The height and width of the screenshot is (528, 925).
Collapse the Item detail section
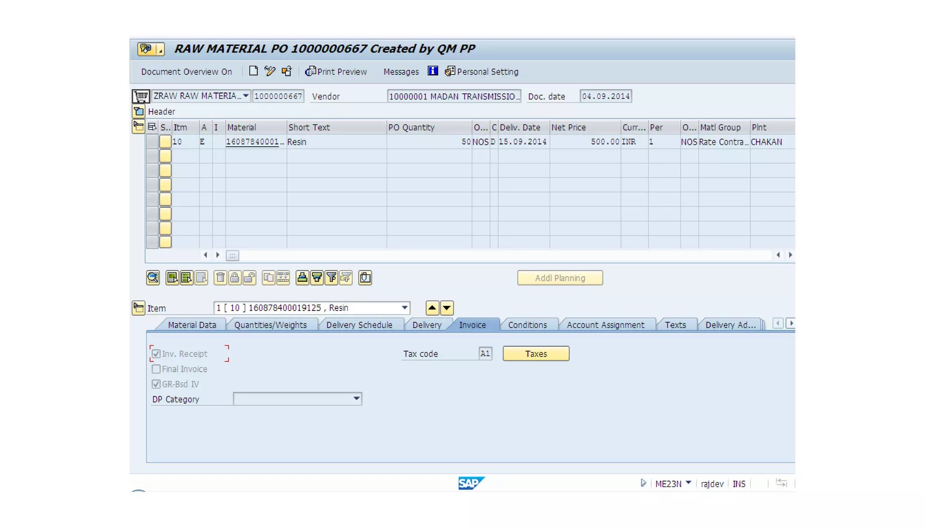click(x=139, y=308)
